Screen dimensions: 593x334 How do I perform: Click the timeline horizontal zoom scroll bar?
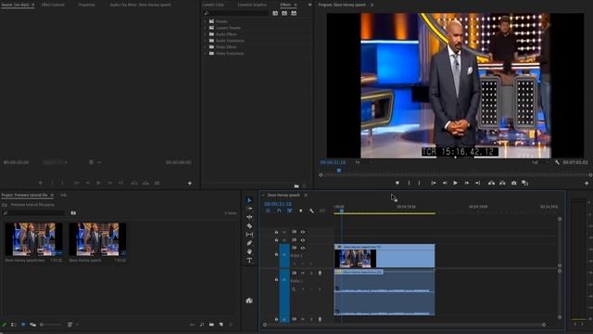404,325
